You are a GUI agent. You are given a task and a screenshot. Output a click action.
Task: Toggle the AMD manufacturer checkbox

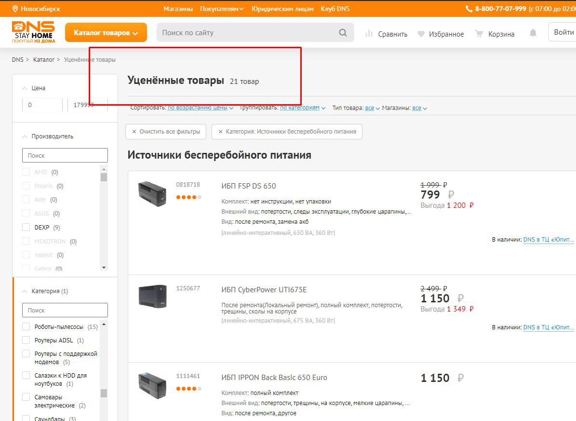(x=26, y=172)
